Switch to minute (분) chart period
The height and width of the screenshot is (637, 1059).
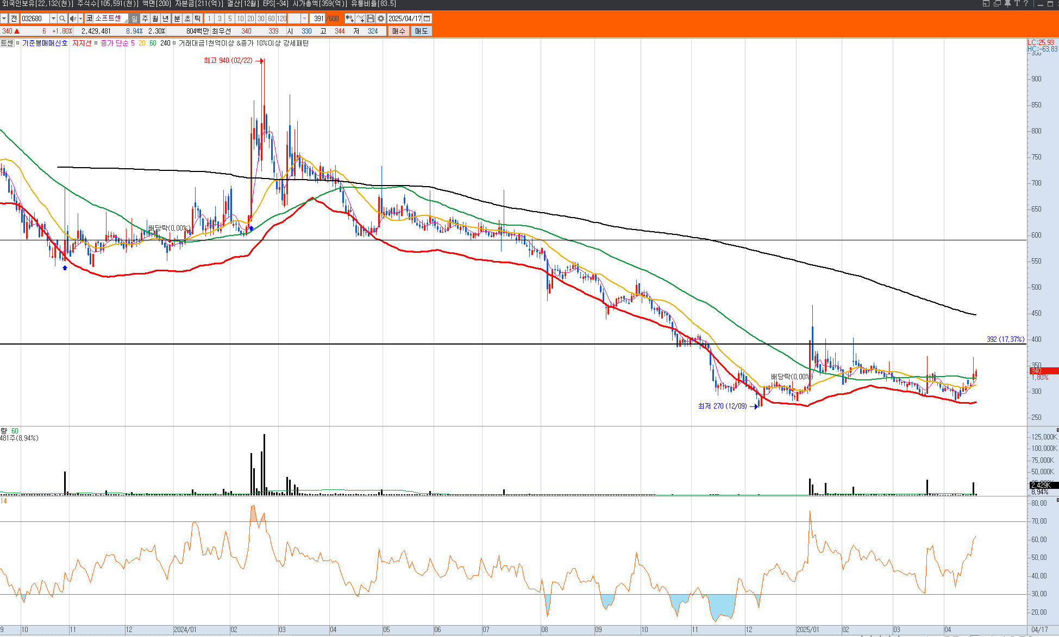click(x=177, y=18)
